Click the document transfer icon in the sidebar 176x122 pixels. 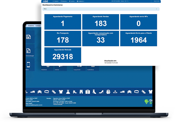(29, 37)
